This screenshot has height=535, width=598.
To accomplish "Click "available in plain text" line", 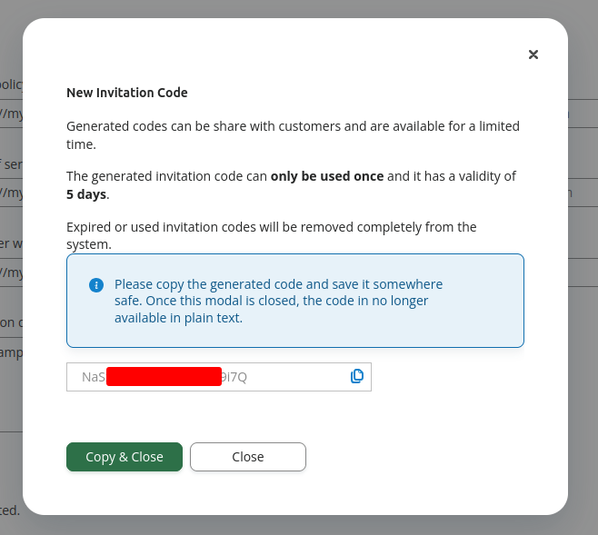I will point(178,318).
